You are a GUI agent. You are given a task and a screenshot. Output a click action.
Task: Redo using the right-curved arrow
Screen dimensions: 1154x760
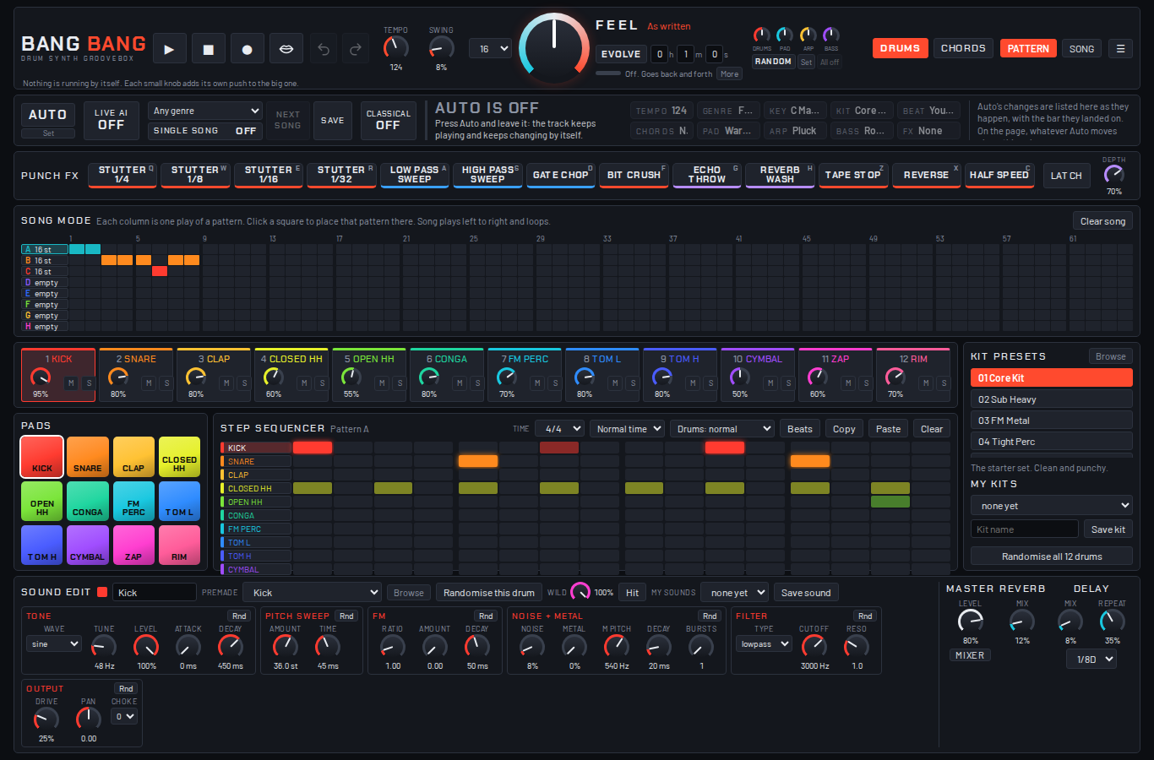pyautogui.click(x=356, y=49)
